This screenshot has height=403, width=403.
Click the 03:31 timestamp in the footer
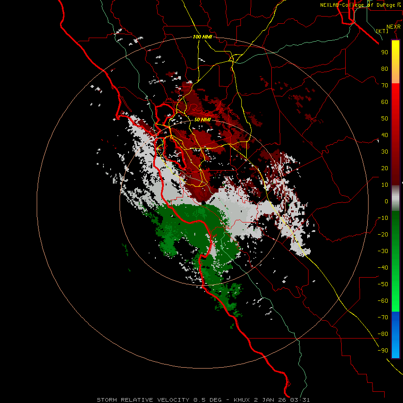click(x=299, y=400)
